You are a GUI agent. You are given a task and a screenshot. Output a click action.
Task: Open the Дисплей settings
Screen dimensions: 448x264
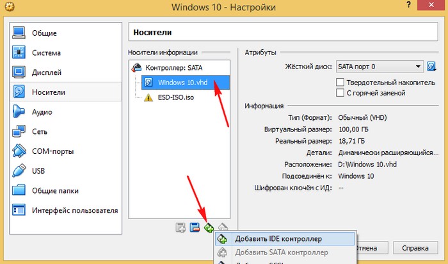(x=46, y=72)
